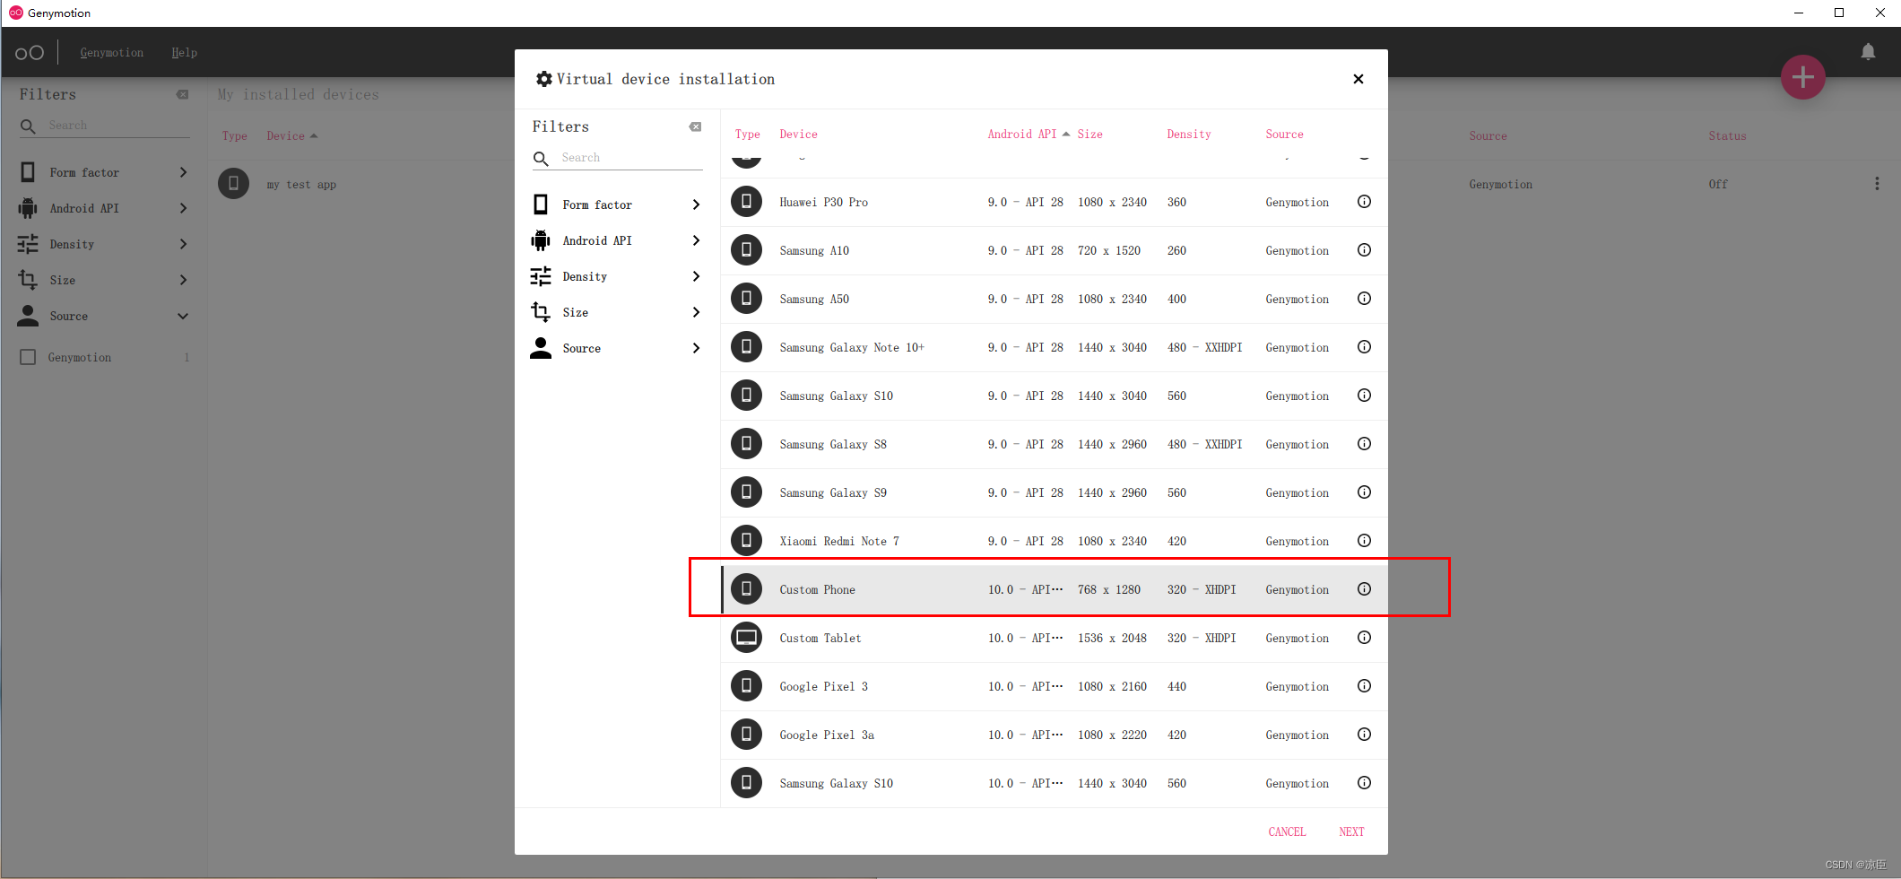Select the Google Pixel 3a row

point(1054,735)
